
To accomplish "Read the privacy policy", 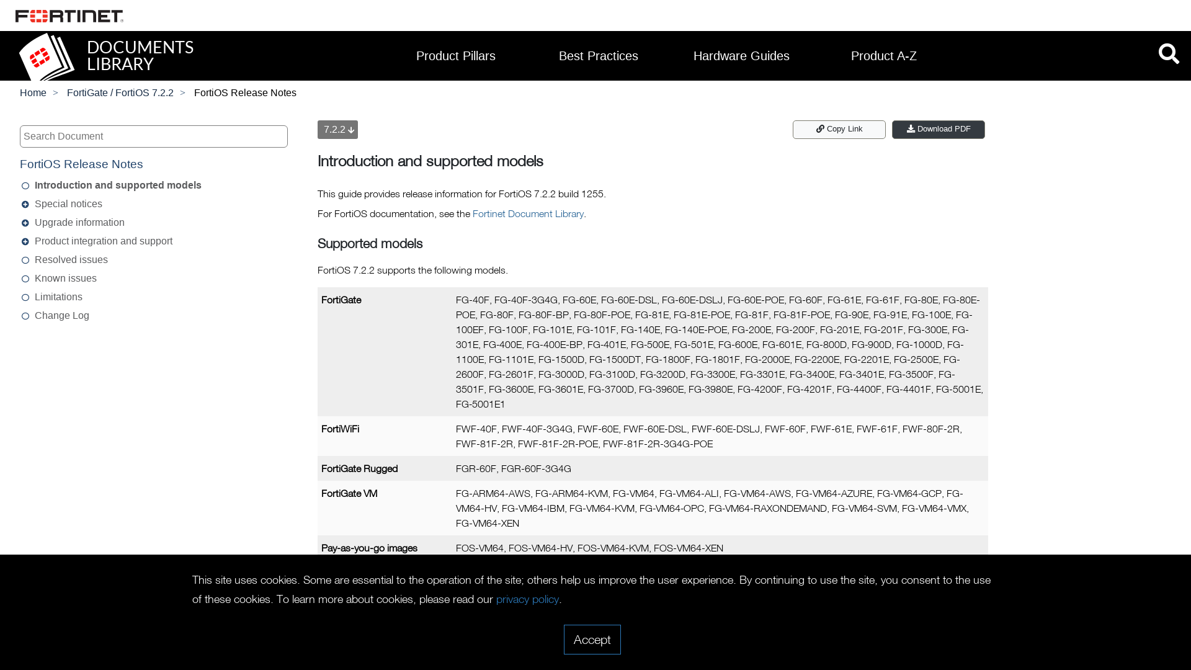I will [x=527, y=599].
